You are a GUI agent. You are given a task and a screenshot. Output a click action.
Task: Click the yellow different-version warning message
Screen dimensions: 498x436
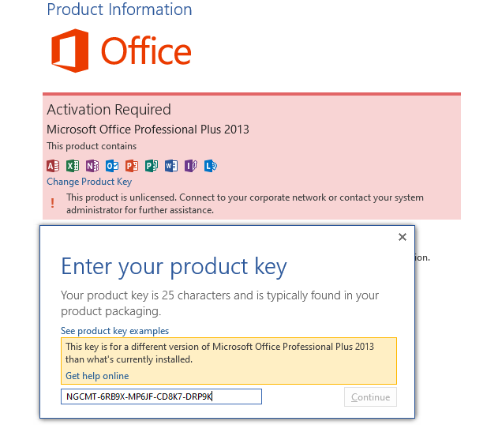[x=229, y=361]
